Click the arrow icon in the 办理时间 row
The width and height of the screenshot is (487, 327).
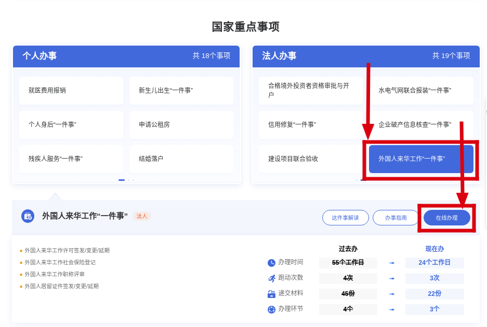pos(391,263)
